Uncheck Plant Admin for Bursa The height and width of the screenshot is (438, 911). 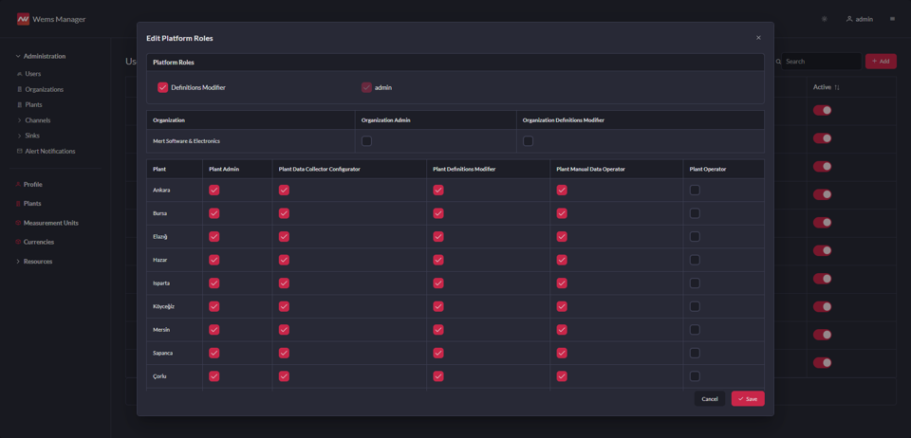(214, 213)
